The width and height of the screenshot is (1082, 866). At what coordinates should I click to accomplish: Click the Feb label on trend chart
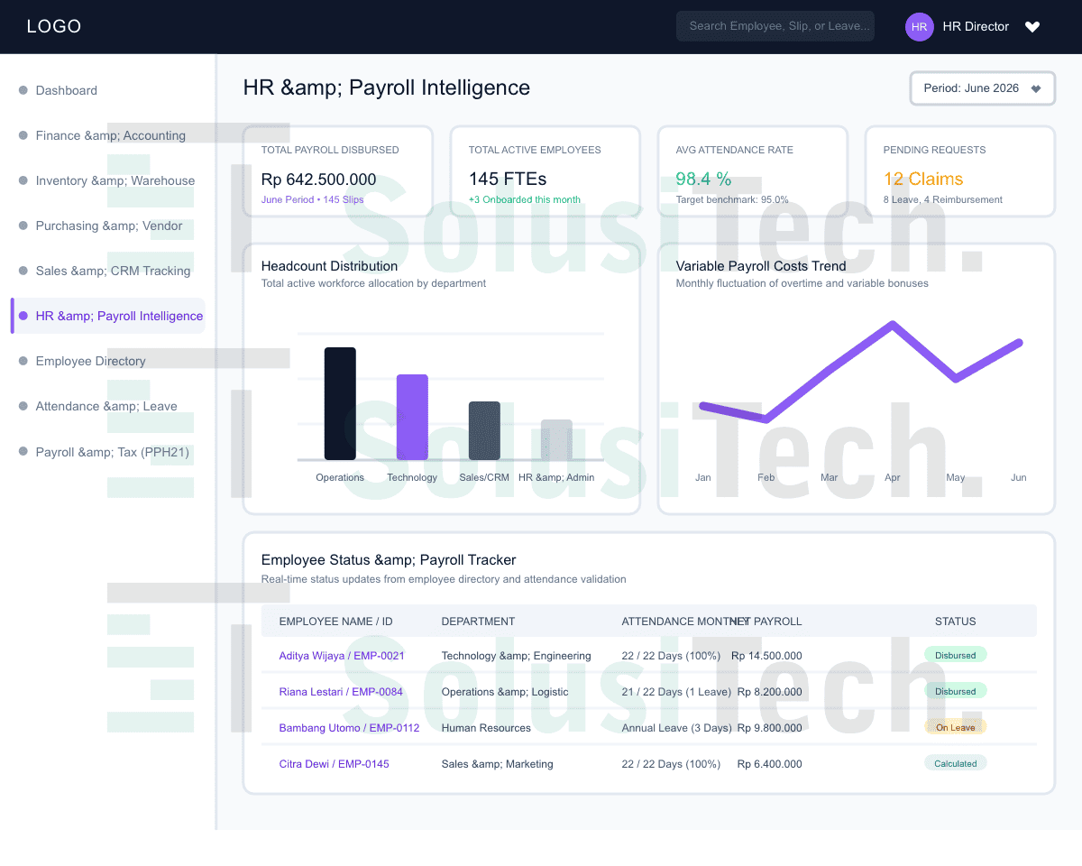click(x=766, y=477)
